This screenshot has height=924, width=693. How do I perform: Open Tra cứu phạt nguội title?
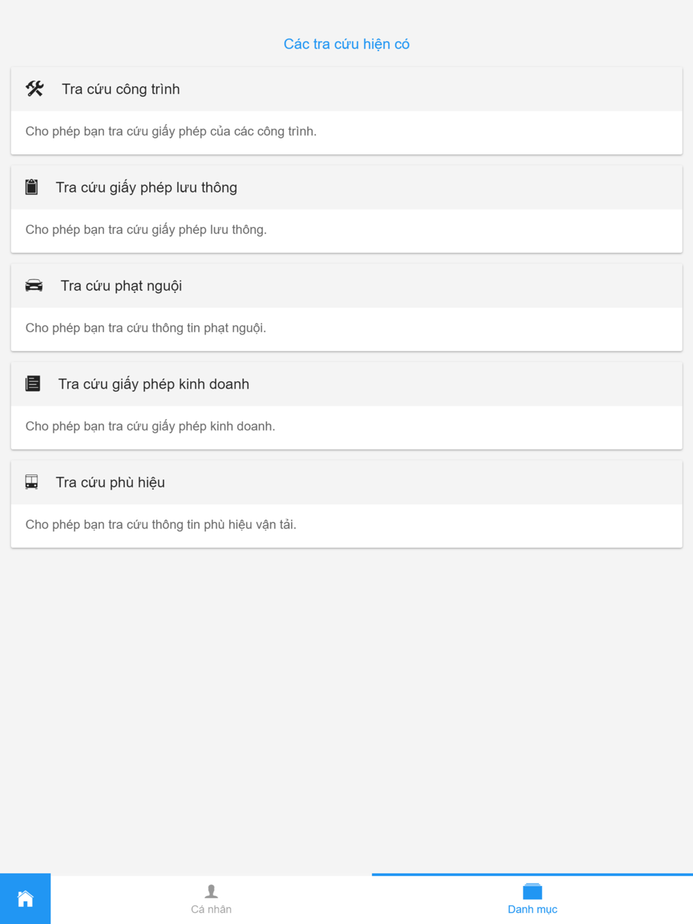[x=121, y=286]
